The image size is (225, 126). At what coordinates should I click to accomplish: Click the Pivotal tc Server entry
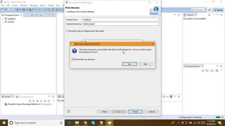[x=28, y=104]
